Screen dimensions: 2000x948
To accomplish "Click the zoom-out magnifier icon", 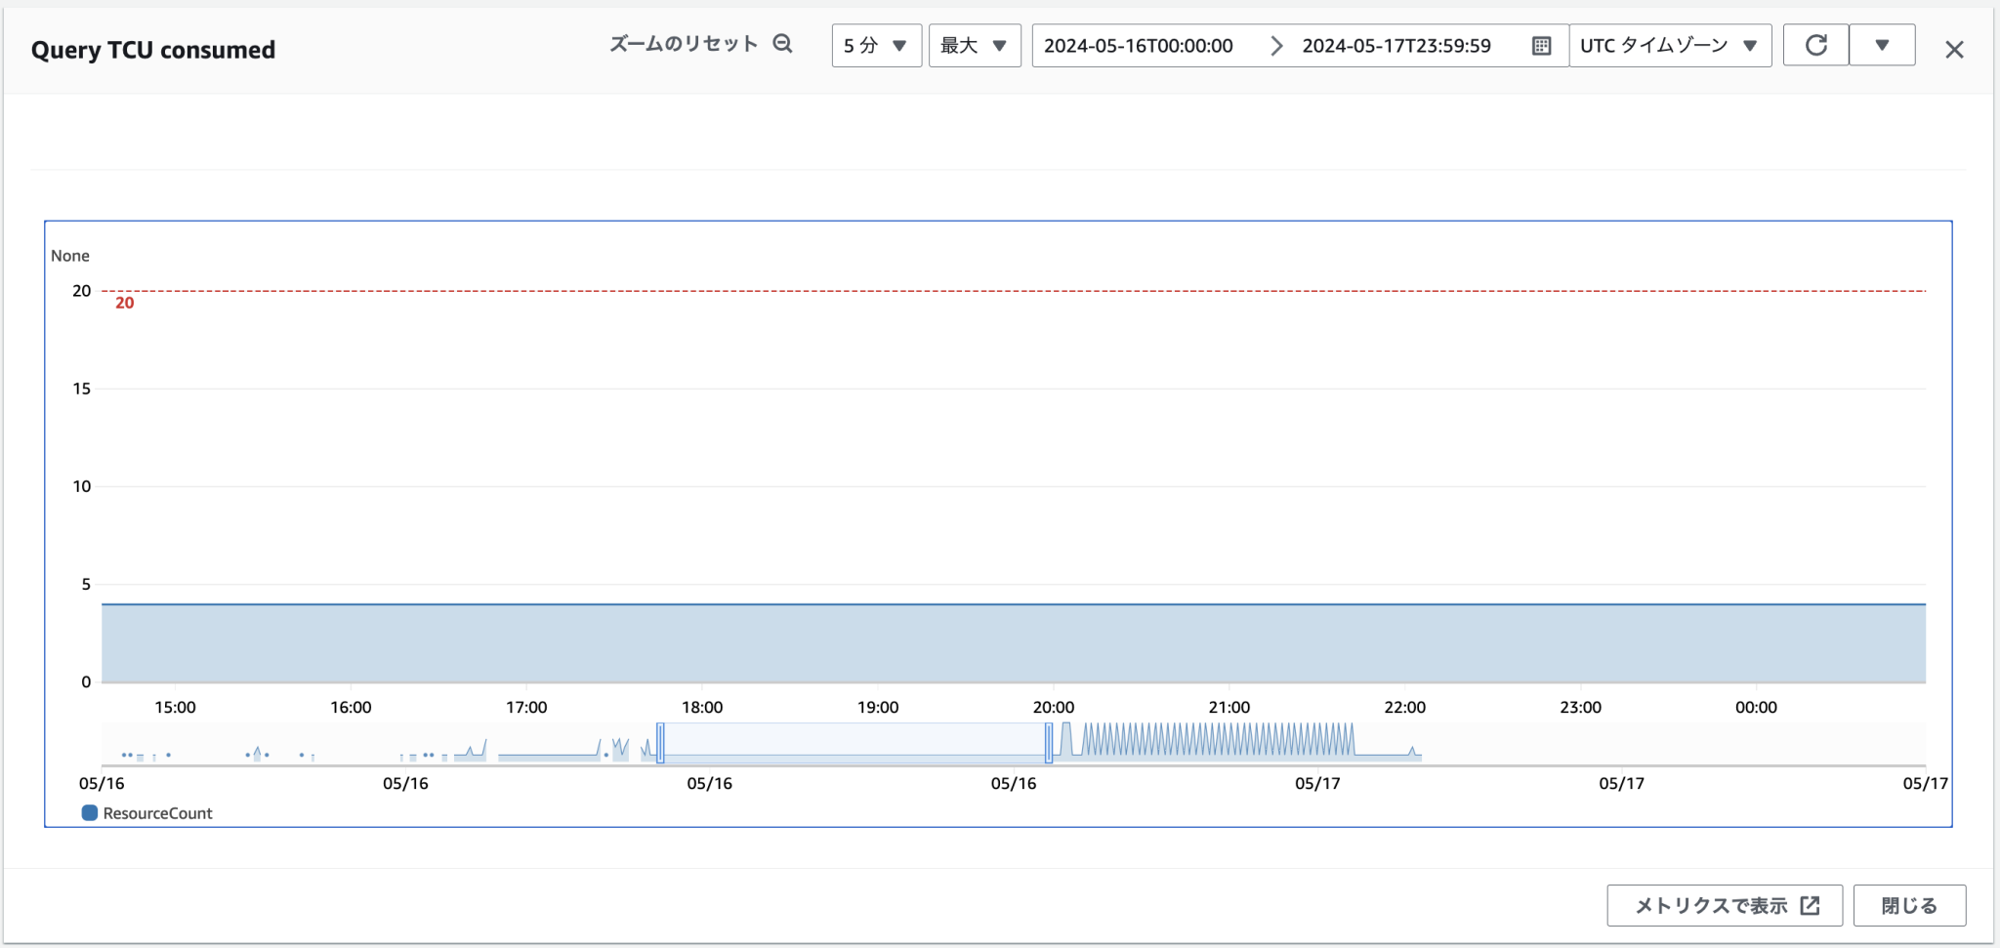I will [782, 44].
